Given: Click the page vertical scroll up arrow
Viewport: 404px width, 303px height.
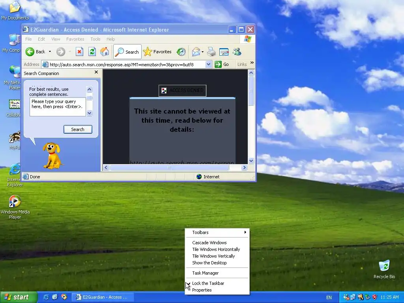Looking at the screenshot, I should click(x=251, y=73).
